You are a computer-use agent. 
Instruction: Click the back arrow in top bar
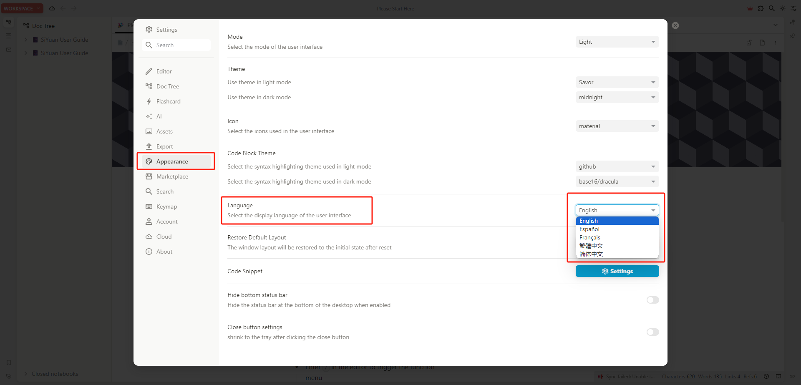coord(63,8)
